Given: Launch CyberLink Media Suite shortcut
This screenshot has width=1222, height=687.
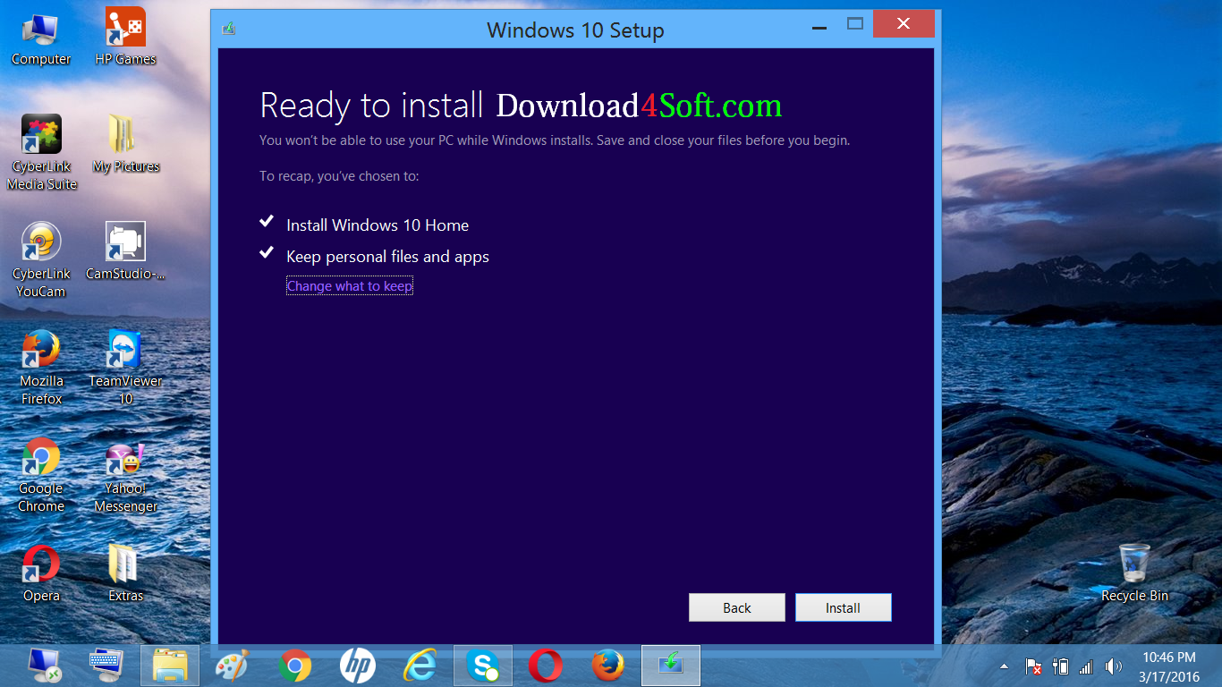Looking at the screenshot, I should coord(41,153).
